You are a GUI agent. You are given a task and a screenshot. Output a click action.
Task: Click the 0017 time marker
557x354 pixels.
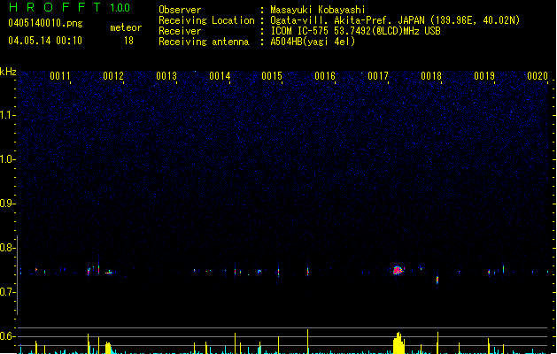(x=378, y=76)
